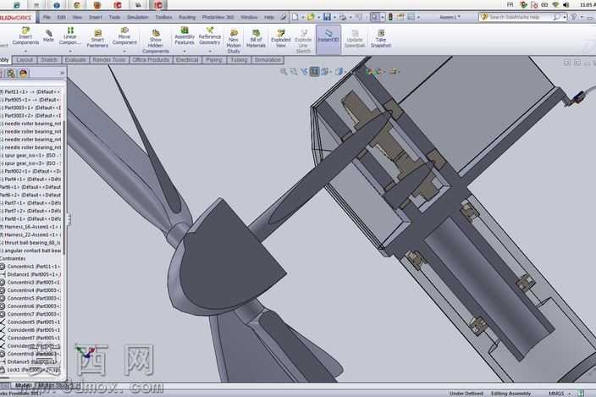
Task: Select thrust ball bearing in the tree
Action: pos(30,243)
